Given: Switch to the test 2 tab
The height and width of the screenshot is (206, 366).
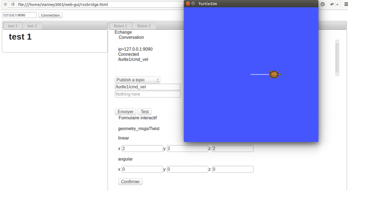Looking at the screenshot, I should [32, 26].
